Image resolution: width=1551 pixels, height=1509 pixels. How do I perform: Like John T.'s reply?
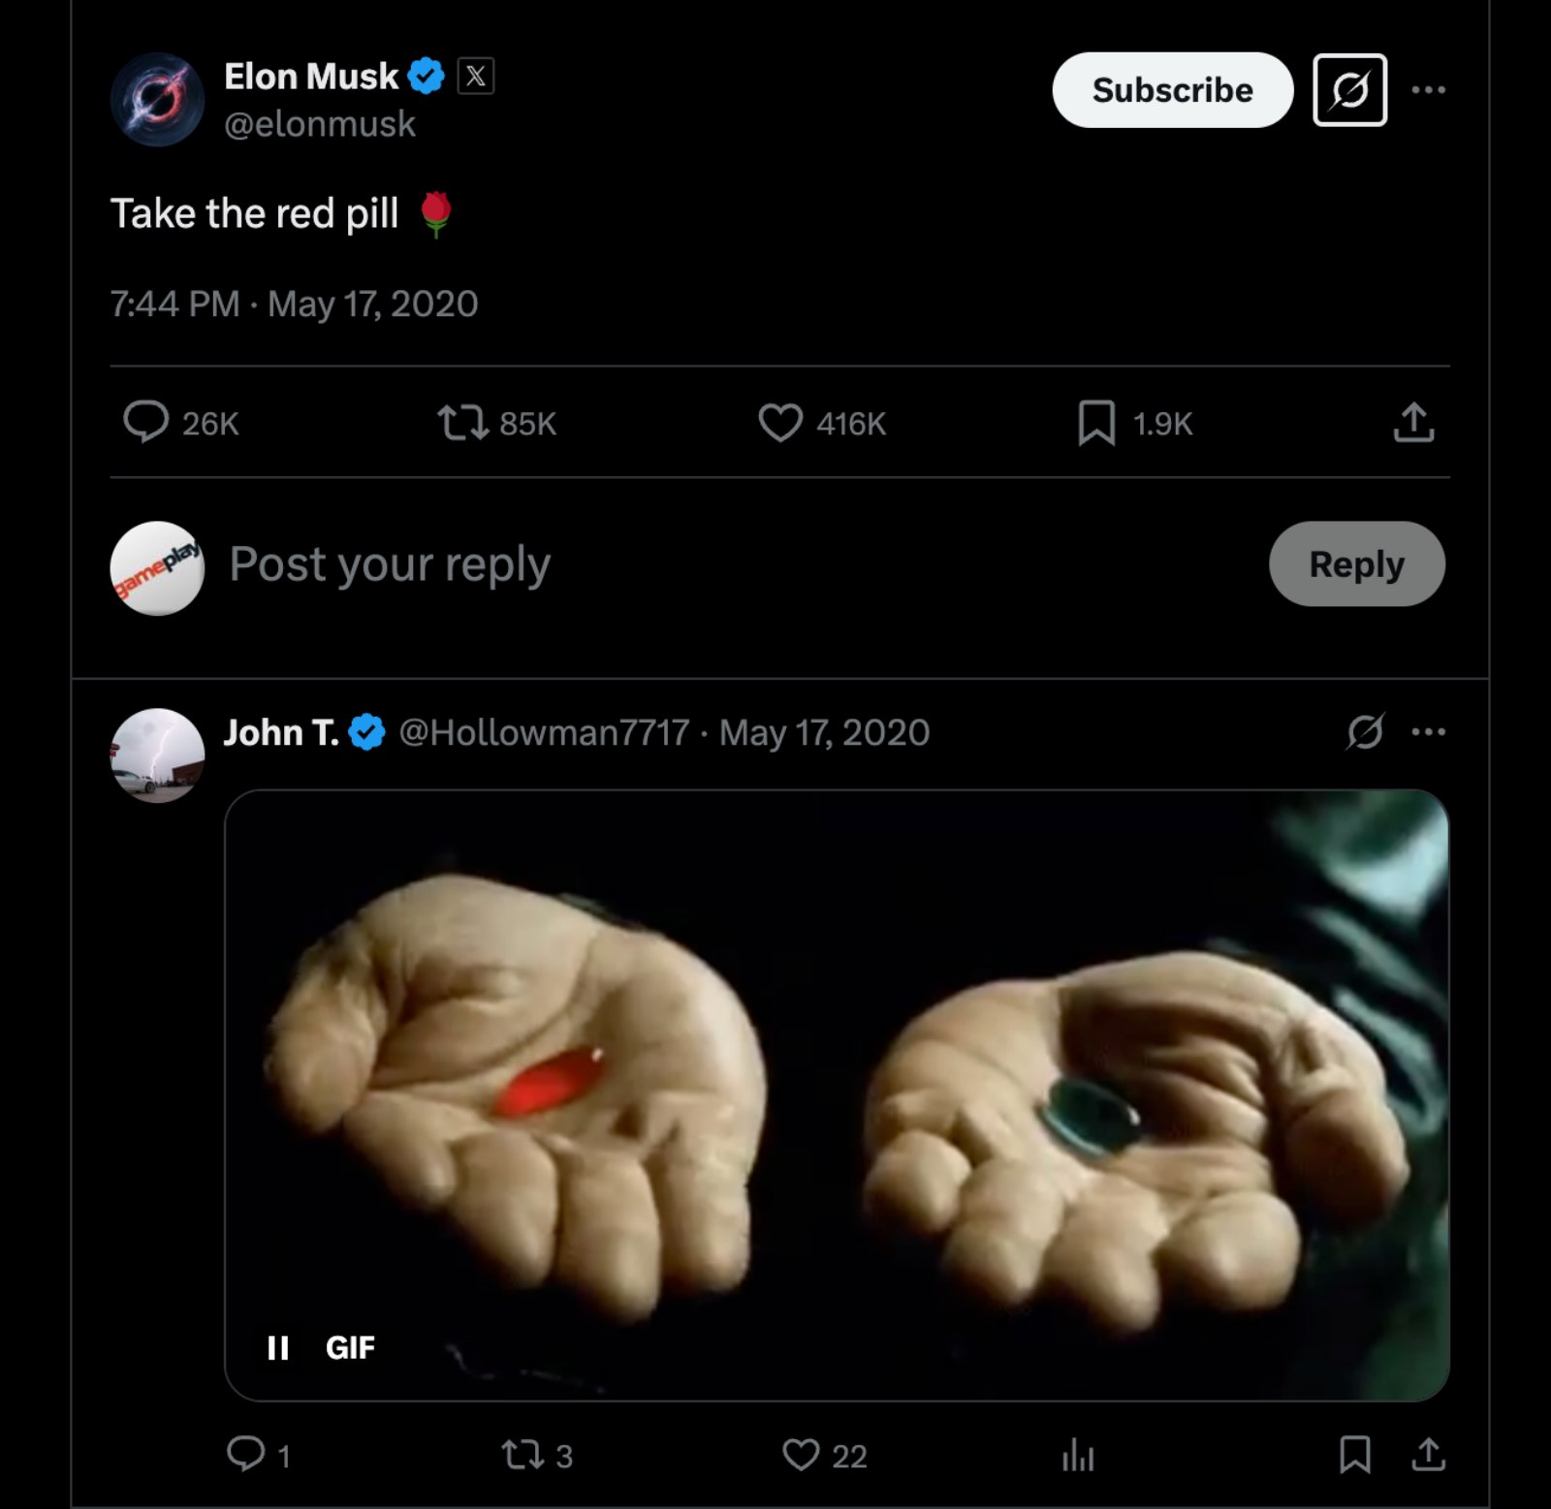[802, 1454]
